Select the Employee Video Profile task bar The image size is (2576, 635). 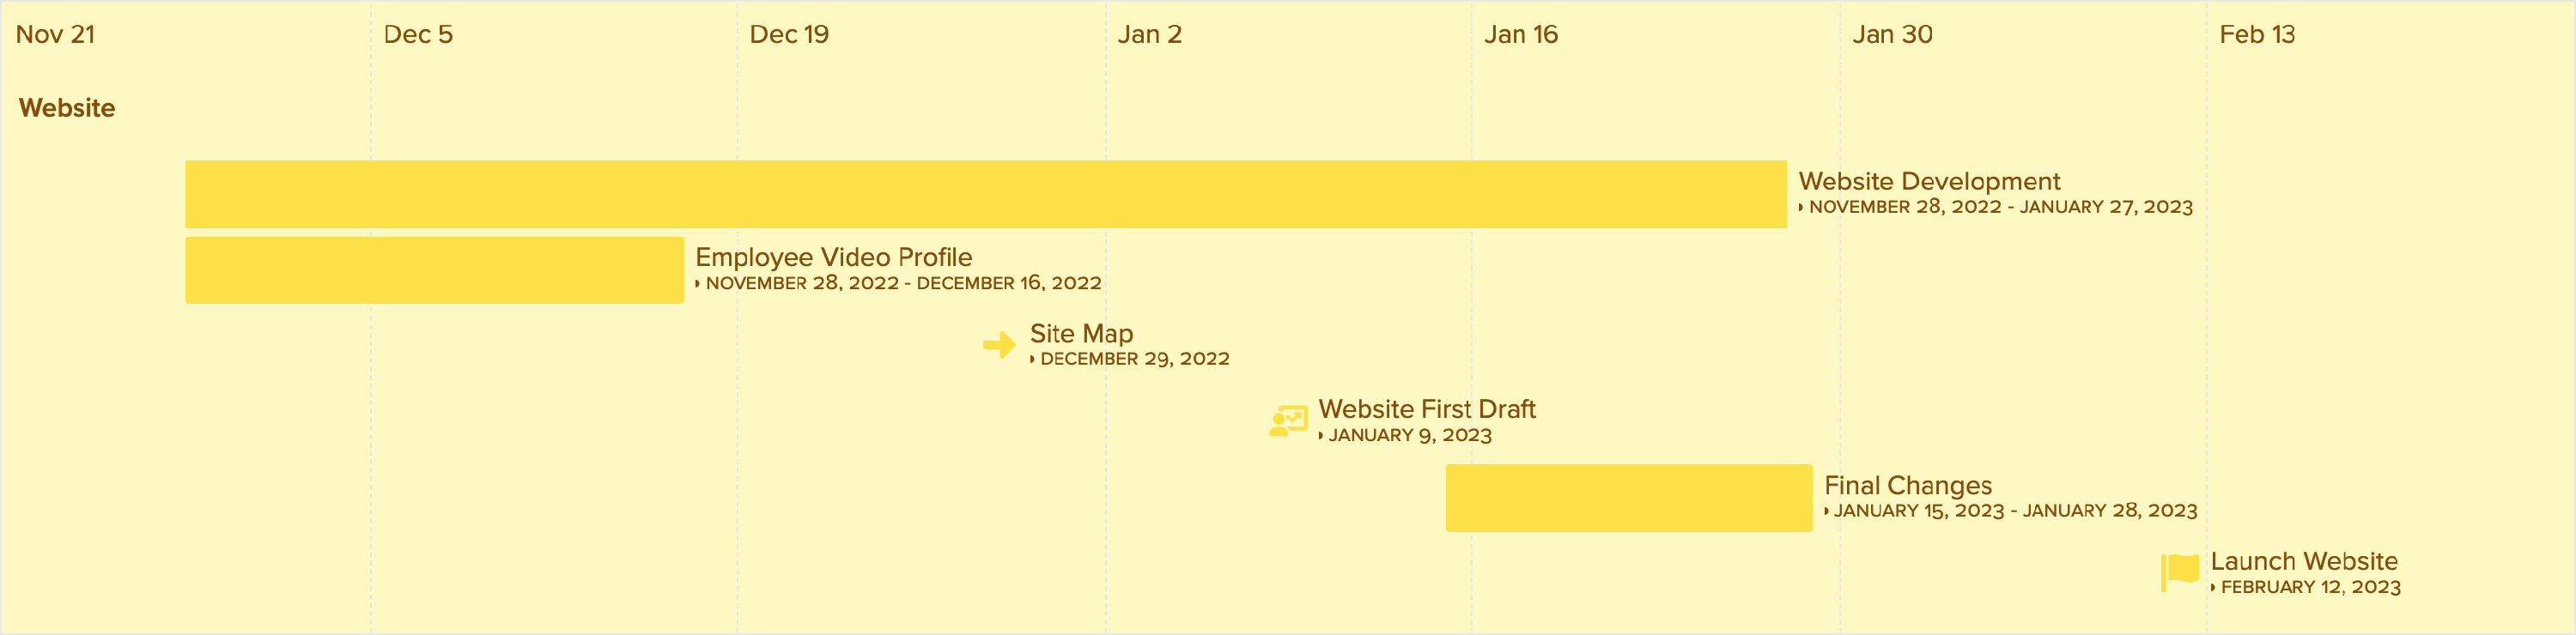tap(434, 270)
